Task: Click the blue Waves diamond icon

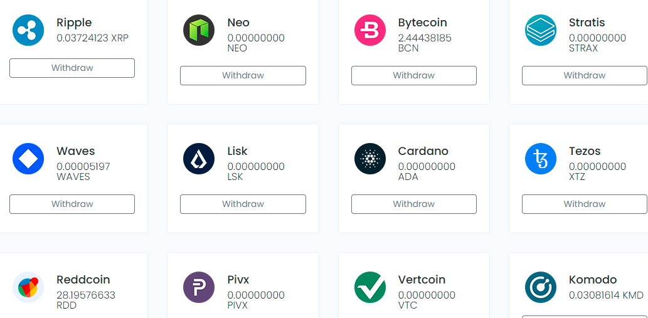Action: coord(28,159)
